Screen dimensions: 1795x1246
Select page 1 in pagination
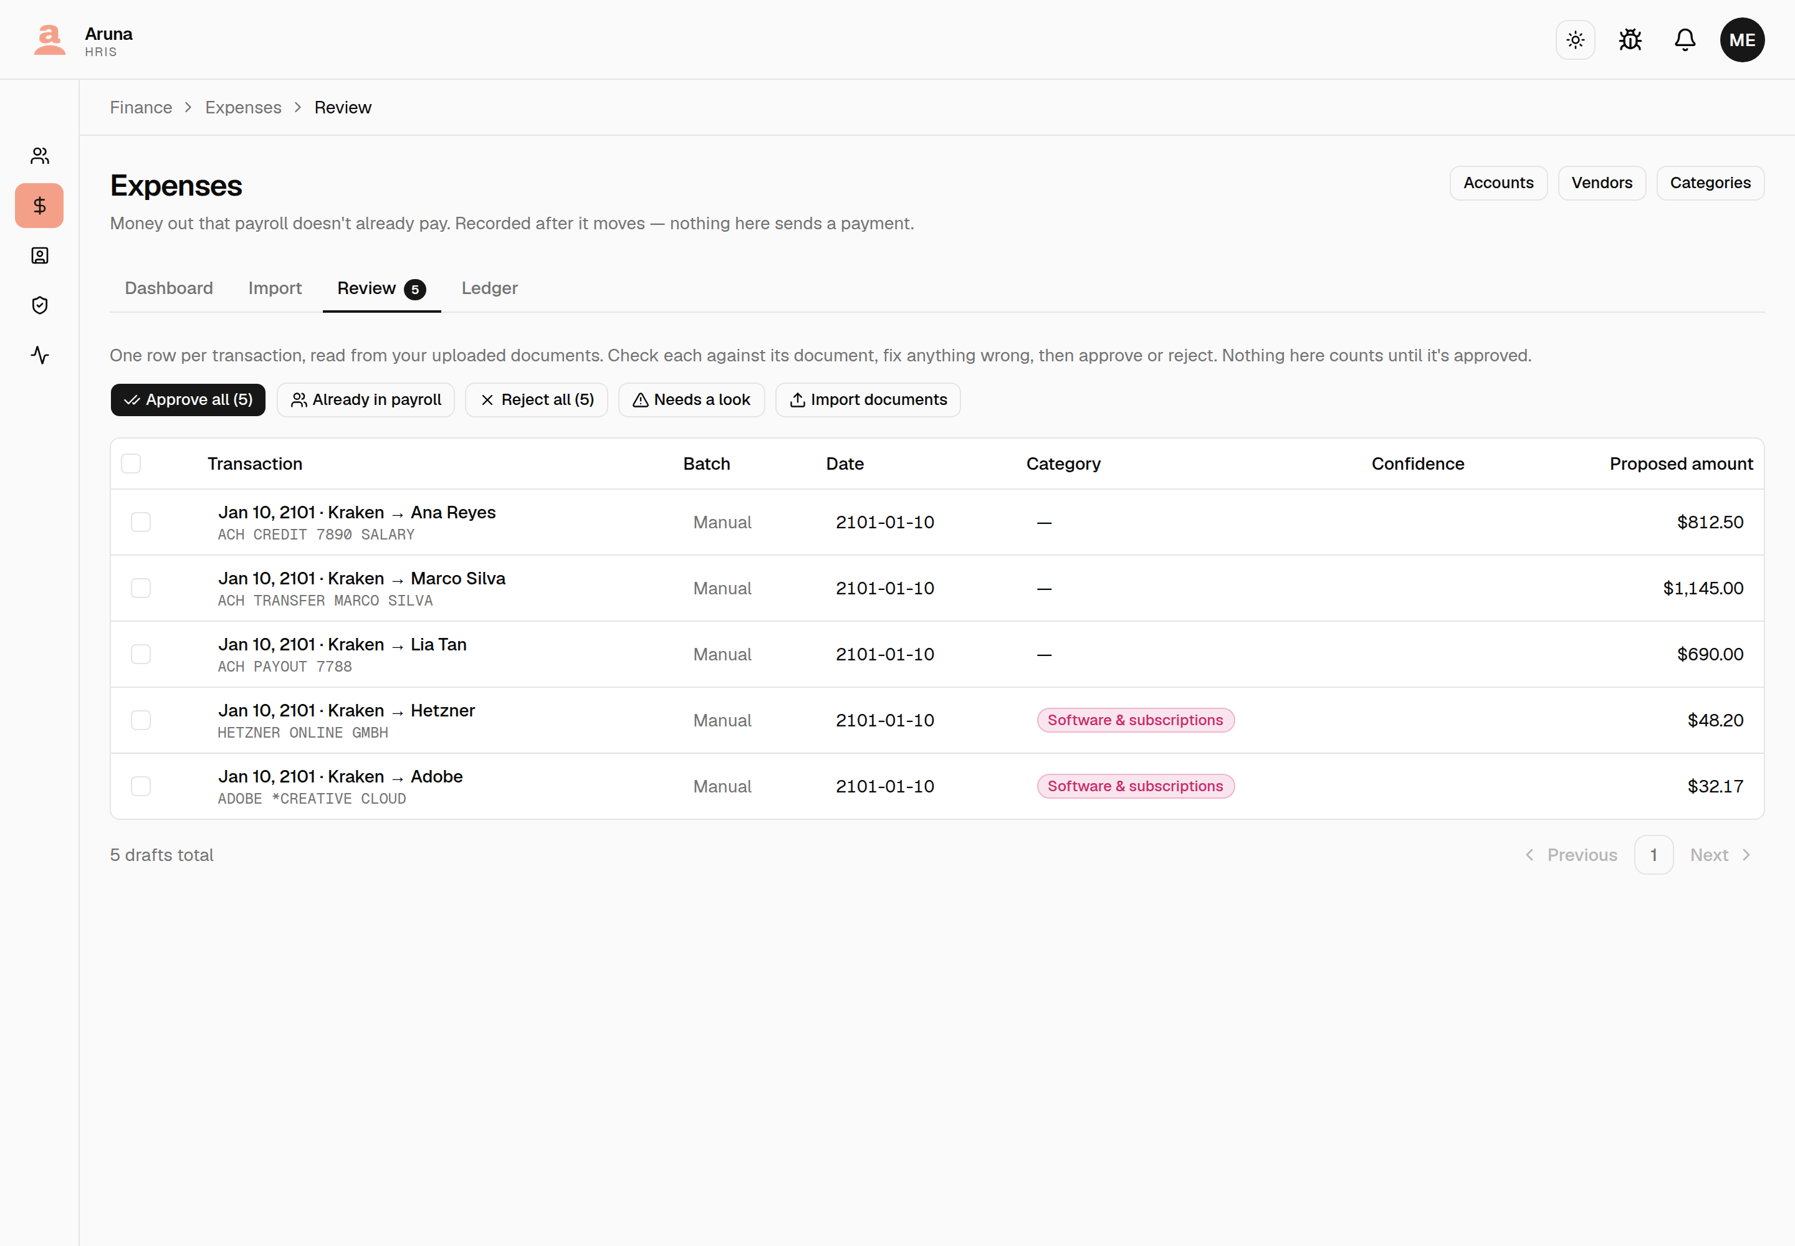click(1654, 855)
